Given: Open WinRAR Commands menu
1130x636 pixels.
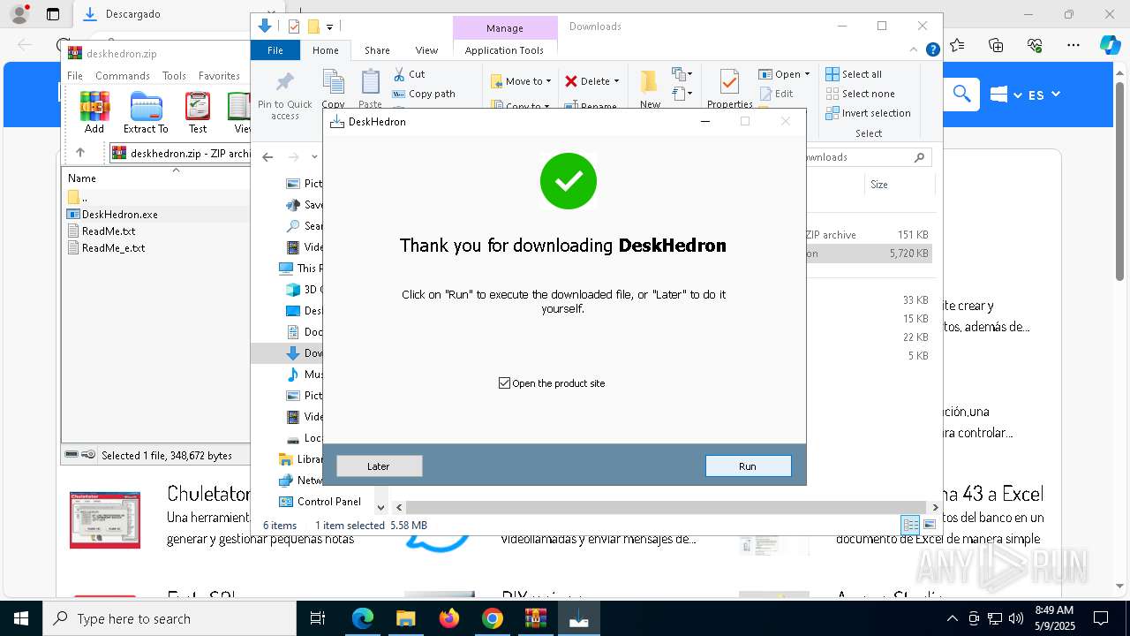Looking at the screenshot, I should [x=123, y=76].
